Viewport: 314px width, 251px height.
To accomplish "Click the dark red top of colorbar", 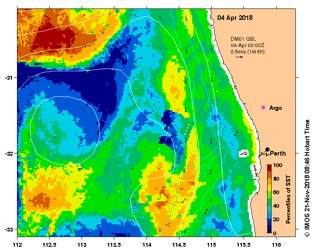I will [x=269, y=168].
